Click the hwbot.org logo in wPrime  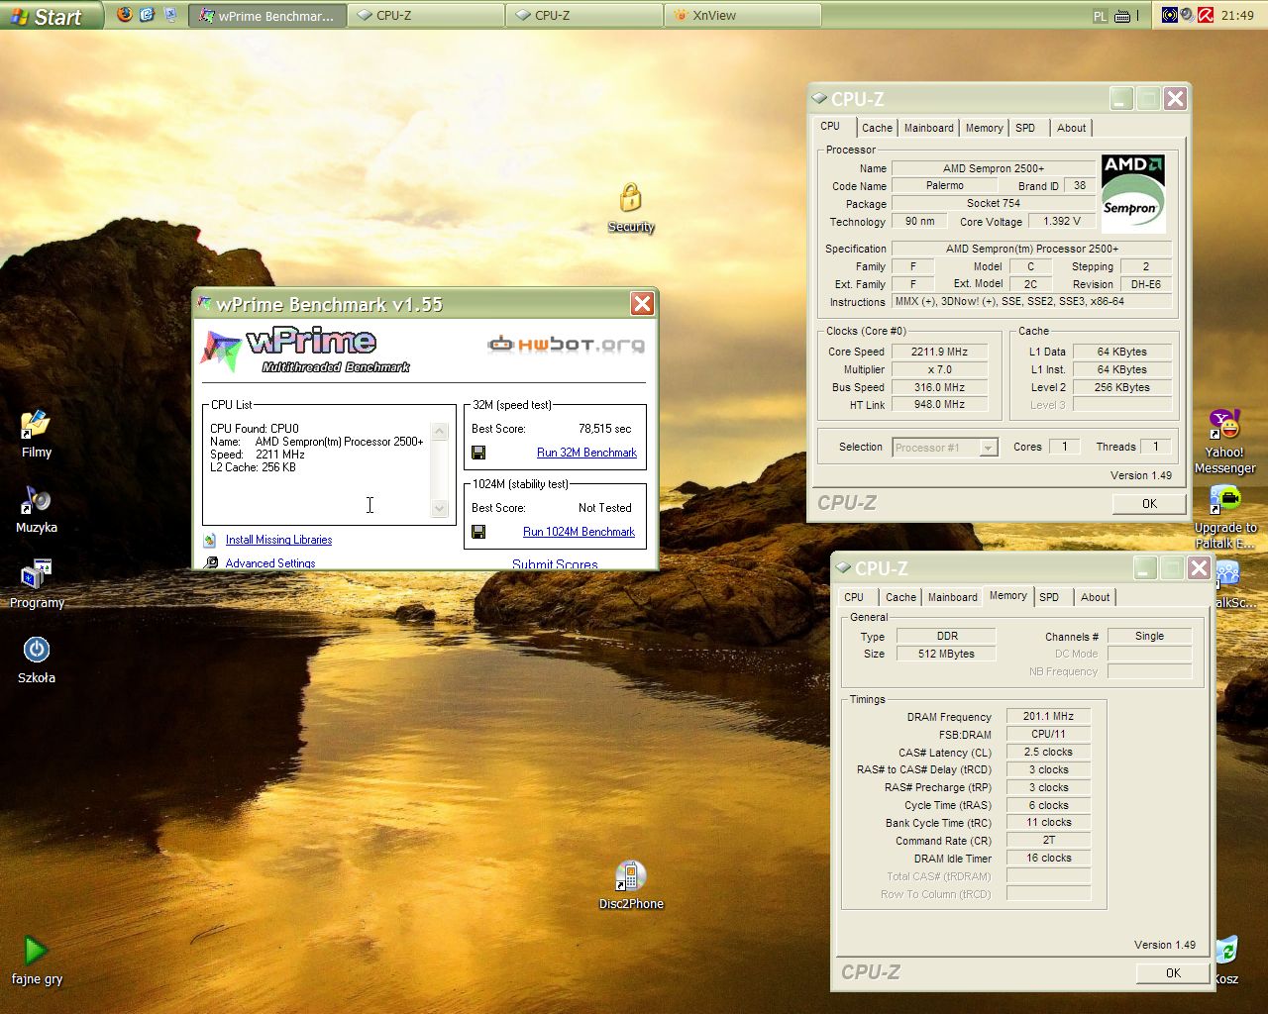tap(566, 345)
